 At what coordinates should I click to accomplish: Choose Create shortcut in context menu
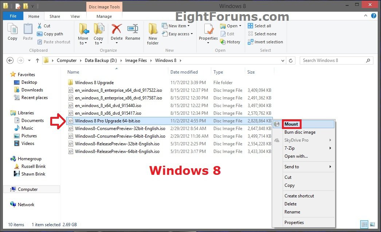(303, 196)
